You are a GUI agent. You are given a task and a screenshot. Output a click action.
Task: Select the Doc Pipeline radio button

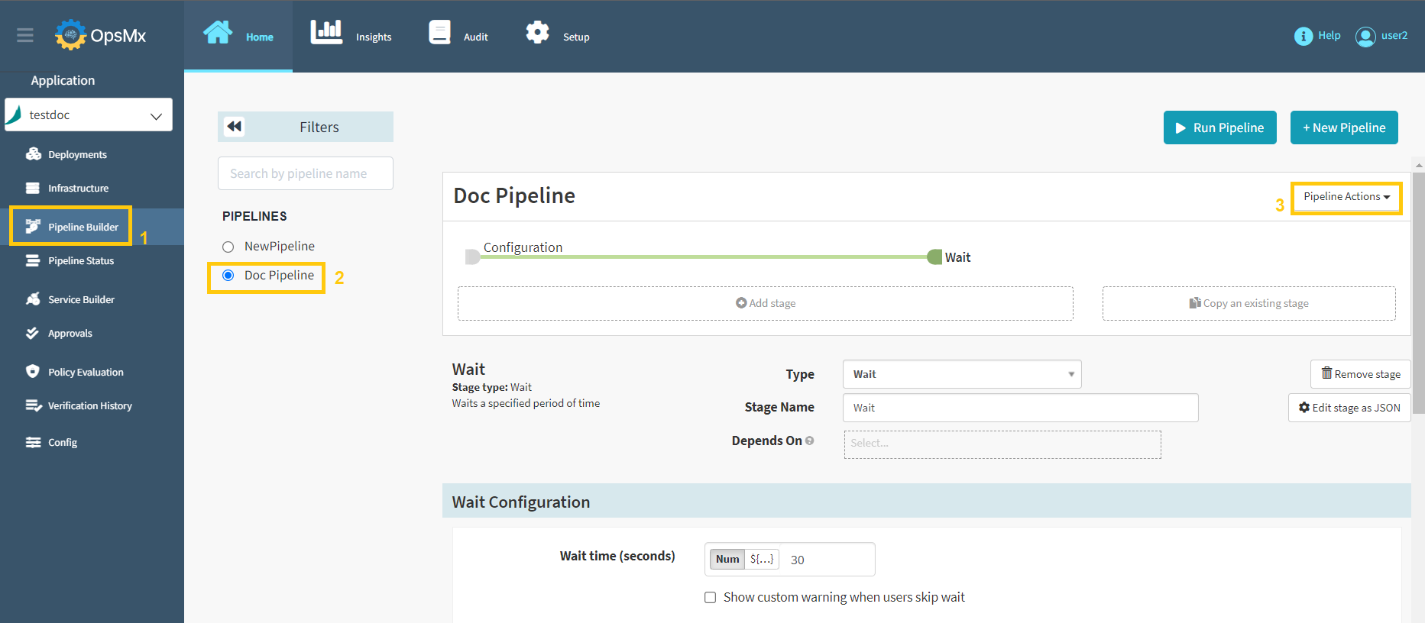pyautogui.click(x=228, y=276)
